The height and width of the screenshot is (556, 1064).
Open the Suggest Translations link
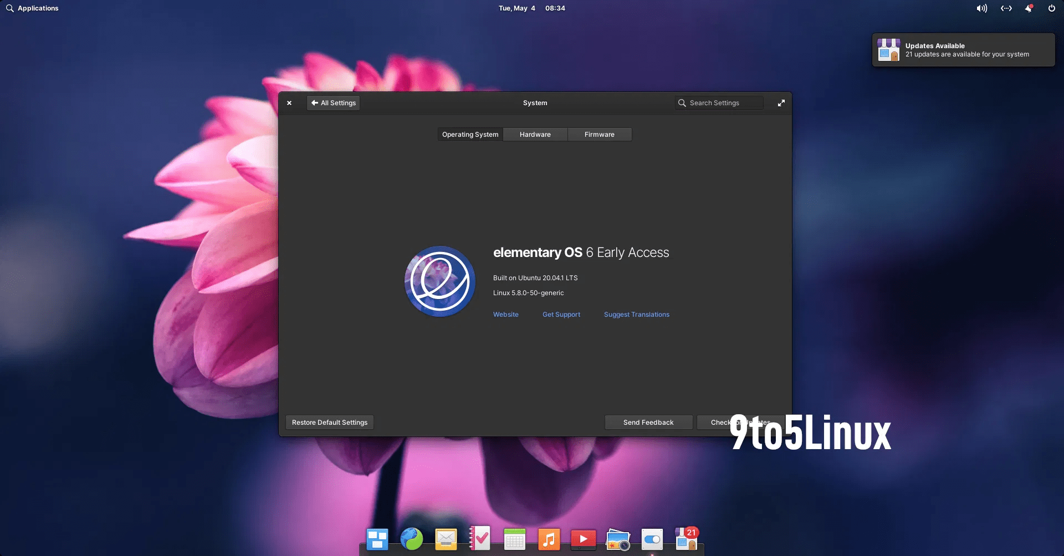point(637,315)
